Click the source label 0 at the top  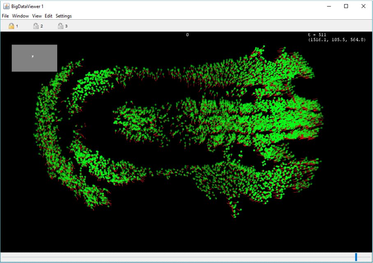(x=187, y=35)
